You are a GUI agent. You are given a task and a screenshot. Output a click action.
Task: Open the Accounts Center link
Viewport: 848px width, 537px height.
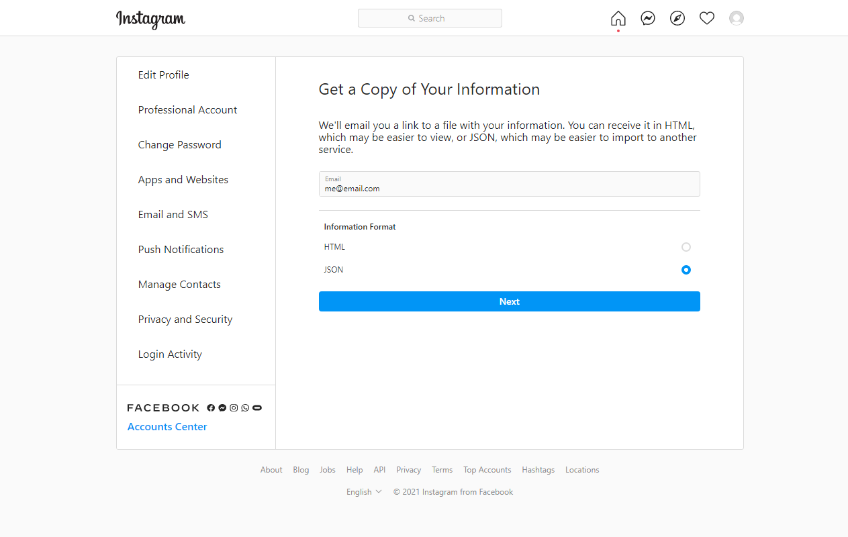coord(167,427)
